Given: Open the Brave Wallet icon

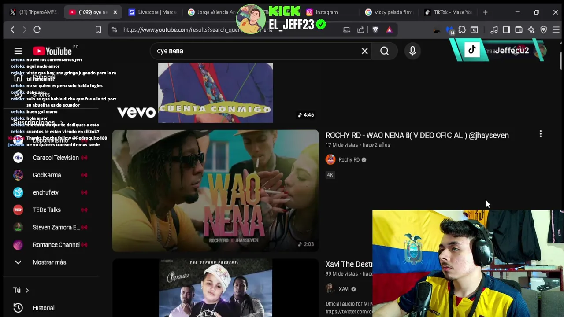Looking at the screenshot, I should coord(519,29).
